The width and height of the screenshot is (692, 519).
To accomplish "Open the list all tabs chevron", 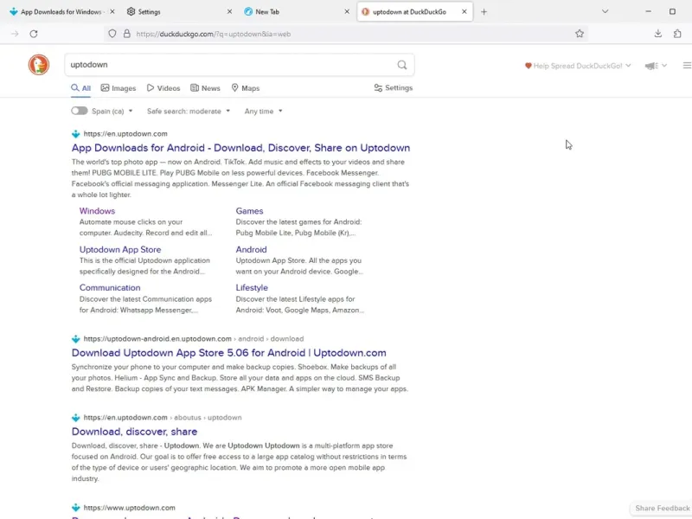I will click(x=605, y=11).
